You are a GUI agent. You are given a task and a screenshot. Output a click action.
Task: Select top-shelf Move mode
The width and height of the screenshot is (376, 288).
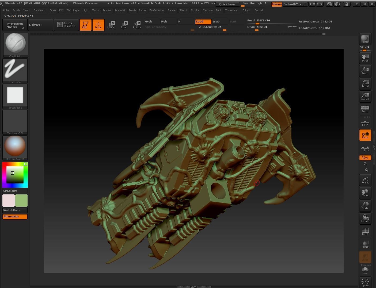point(111,25)
